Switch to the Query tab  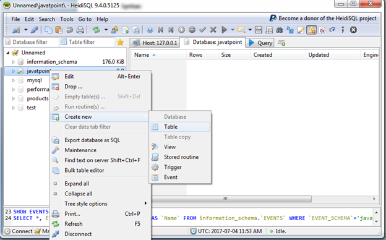click(260, 43)
